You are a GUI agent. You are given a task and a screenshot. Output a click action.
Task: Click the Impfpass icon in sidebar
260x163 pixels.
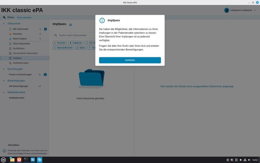[x=10, y=58]
